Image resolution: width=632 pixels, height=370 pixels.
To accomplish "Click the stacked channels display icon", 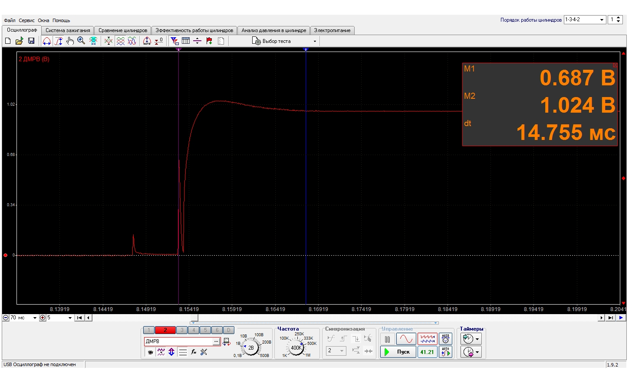I will pyautogui.click(x=121, y=41).
